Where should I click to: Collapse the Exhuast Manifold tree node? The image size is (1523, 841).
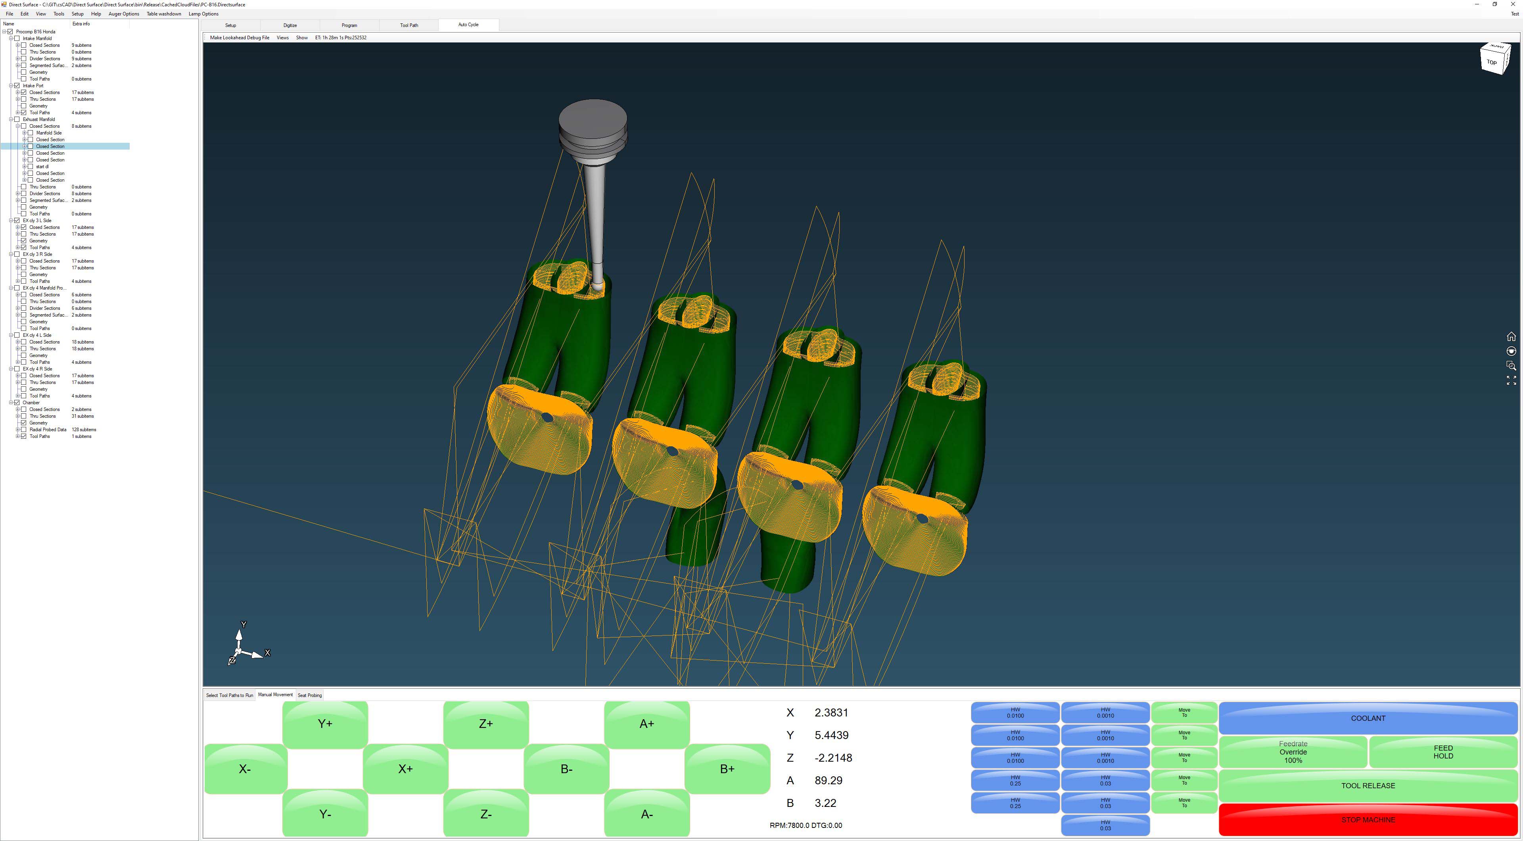point(11,119)
